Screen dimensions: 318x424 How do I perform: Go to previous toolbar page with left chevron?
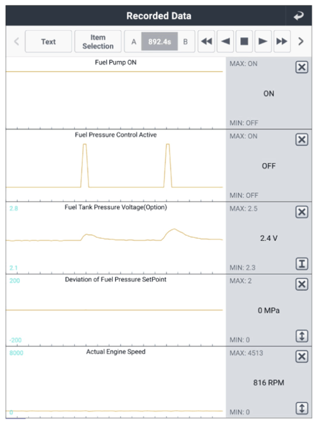[x=17, y=41]
